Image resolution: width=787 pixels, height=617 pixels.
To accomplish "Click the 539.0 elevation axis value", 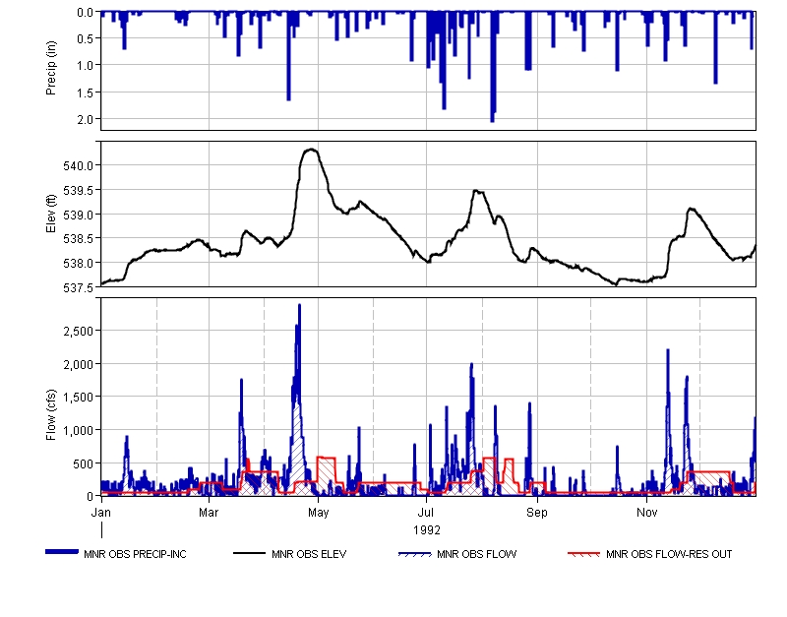I will click(x=79, y=215).
